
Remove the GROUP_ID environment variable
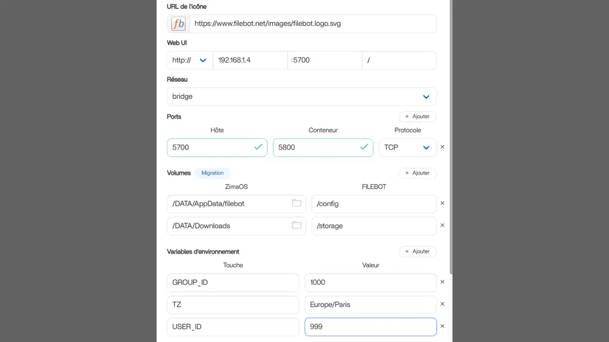click(x=442, y=282)
